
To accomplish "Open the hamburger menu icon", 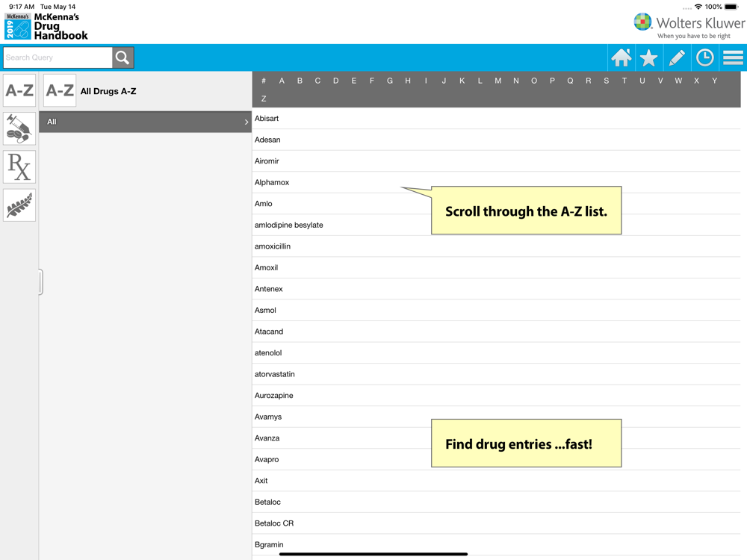I will (x=734, y=58).
